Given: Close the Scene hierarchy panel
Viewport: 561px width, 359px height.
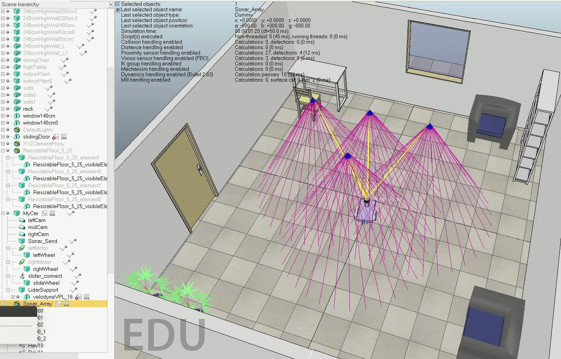Looking at the screenshot, I should coord(111,5).
